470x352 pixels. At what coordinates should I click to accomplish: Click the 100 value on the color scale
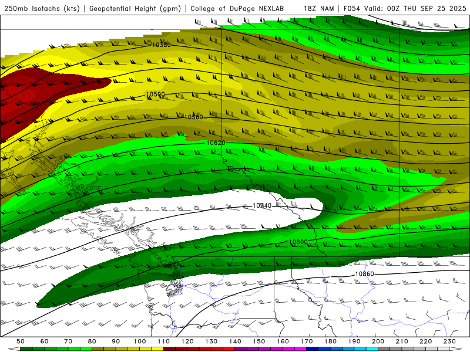(x=140, y=341)
